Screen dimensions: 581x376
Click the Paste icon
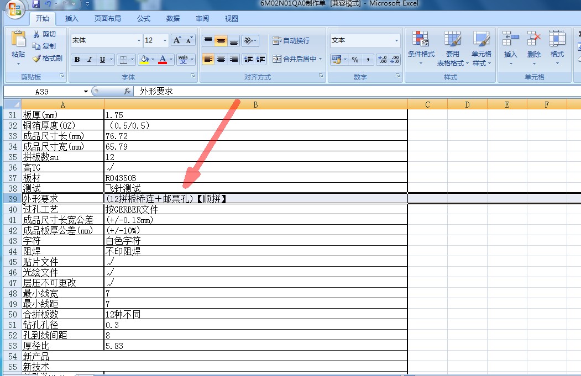[x=18, y=39]
